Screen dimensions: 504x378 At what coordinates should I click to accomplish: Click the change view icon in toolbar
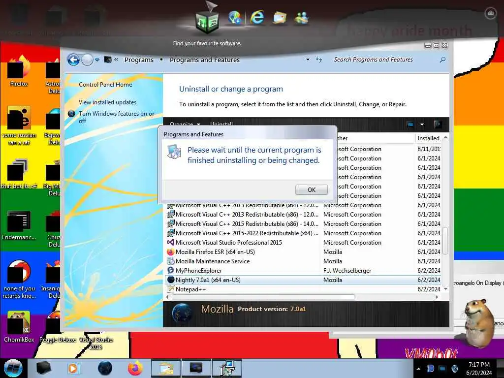[410, 125]
